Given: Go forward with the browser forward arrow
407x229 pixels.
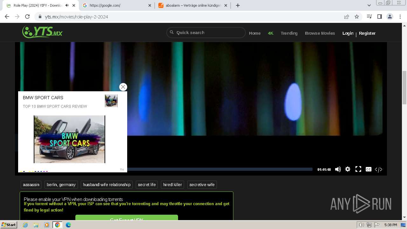Looking at the screenshot, I should [x=17, y=17].
